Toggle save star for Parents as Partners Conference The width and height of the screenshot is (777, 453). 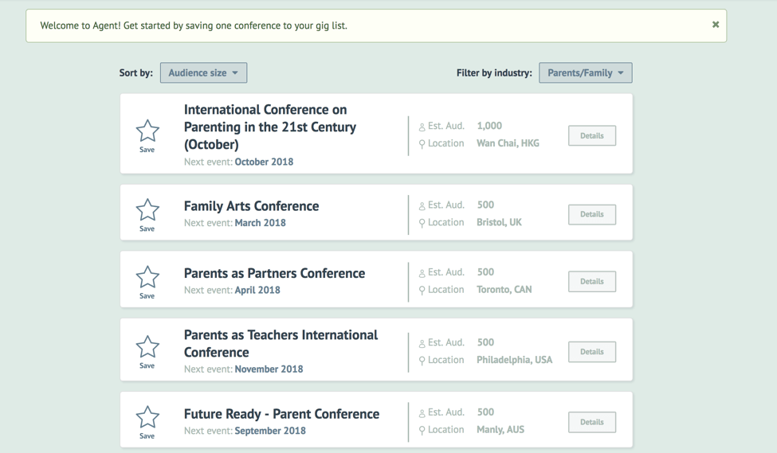click(147, 277)
